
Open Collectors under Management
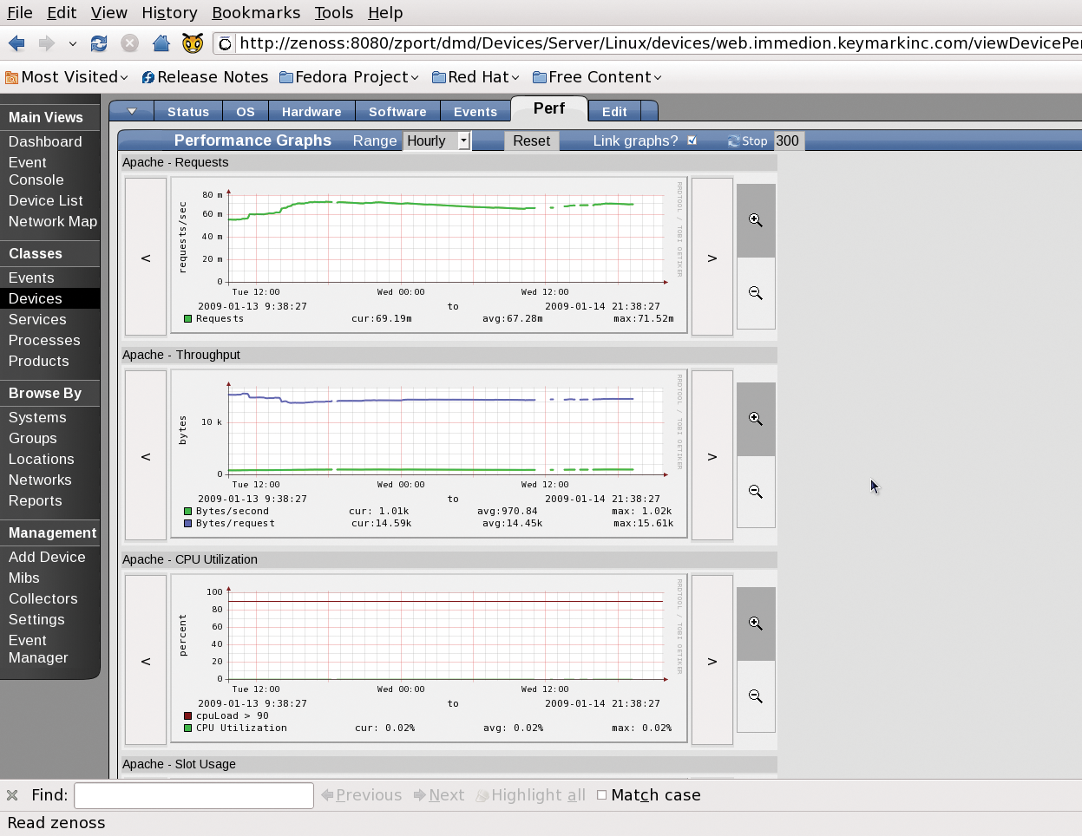43,598
